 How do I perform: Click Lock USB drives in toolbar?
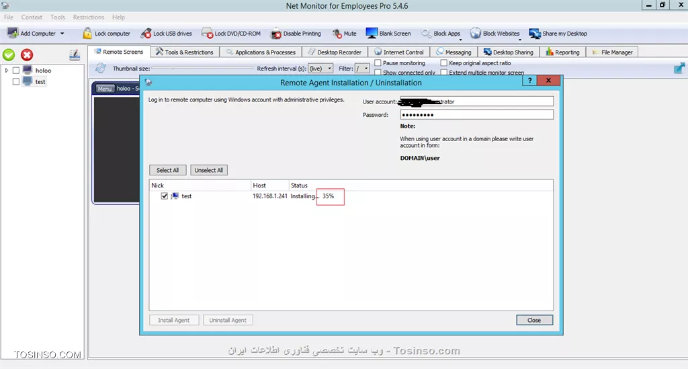click(167, 34)
